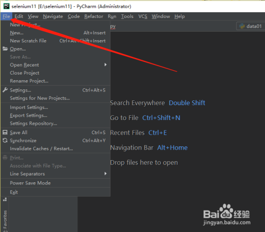Choose Settings Repository...
Image resolution: width=265 pixels, height=232 pixels.
(x=56, y=124)
